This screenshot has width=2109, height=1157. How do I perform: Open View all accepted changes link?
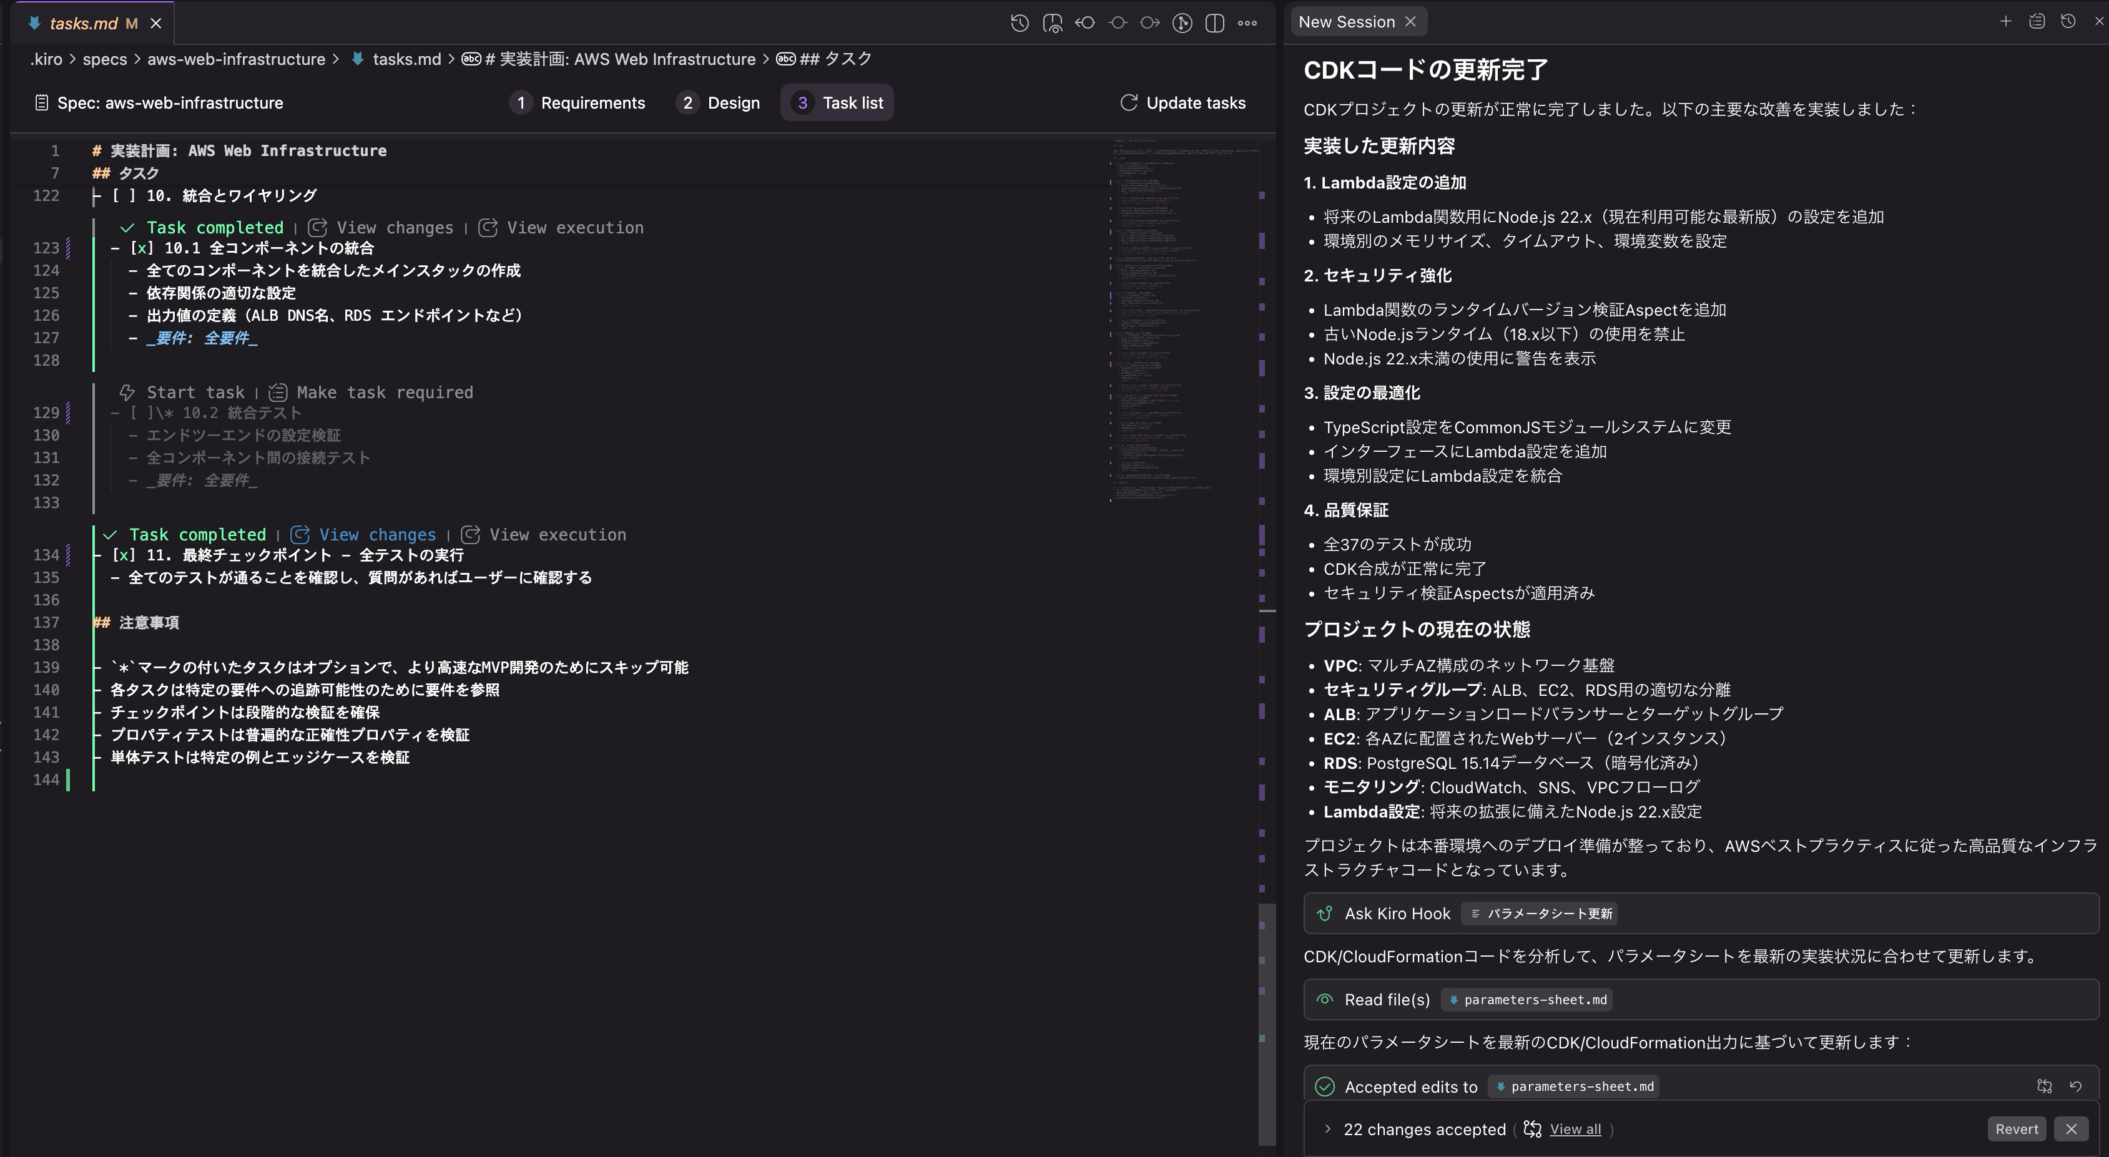point(1576,1128)
